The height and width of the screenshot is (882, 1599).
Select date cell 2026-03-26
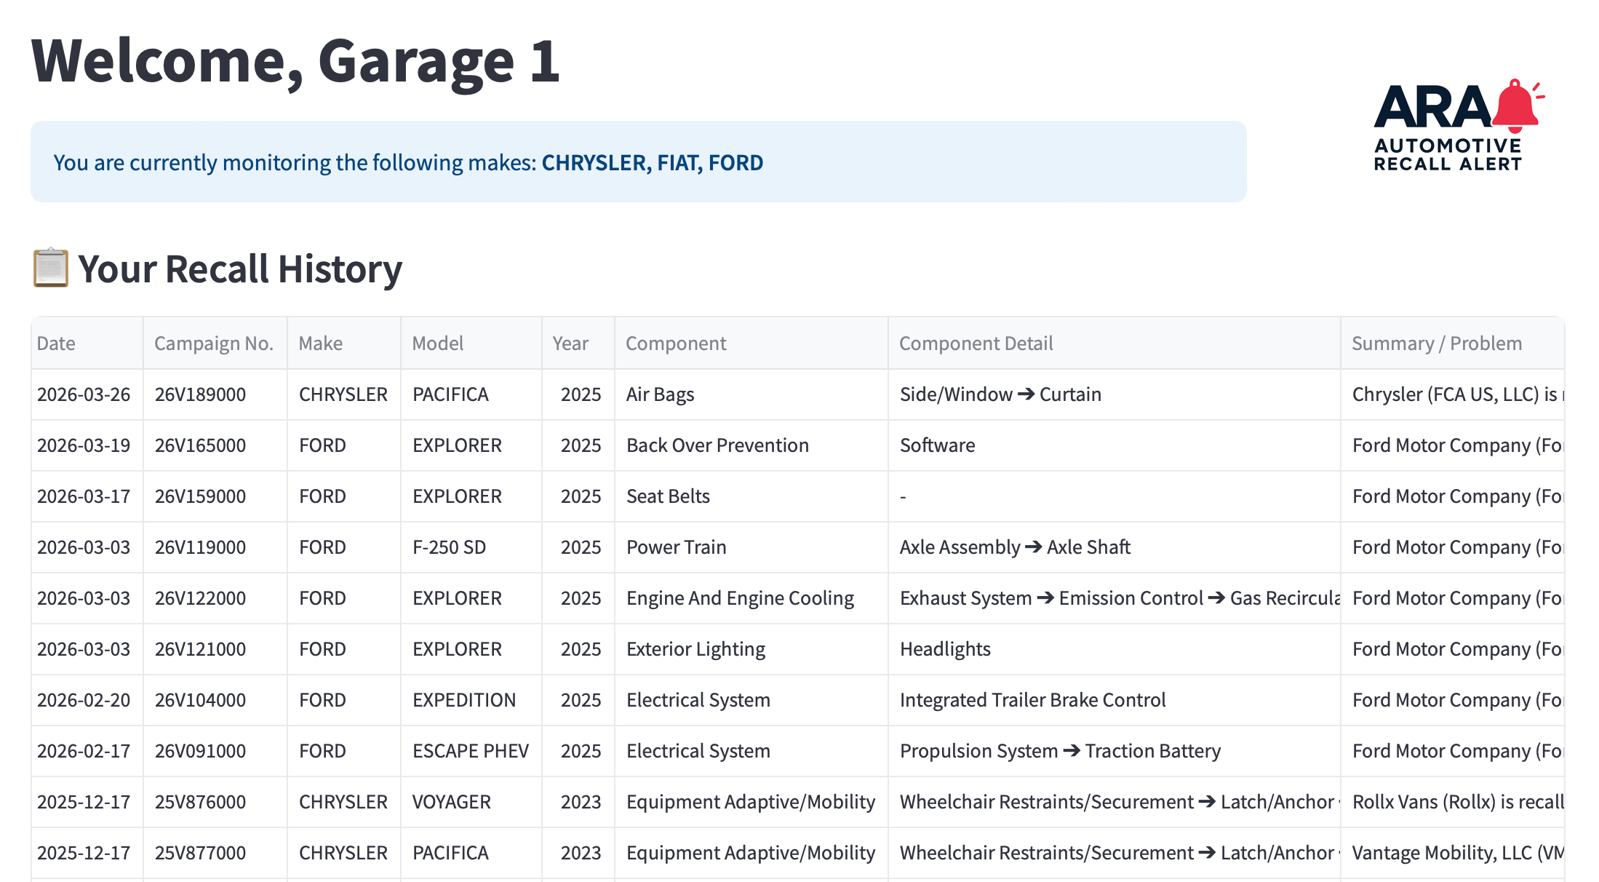[87, 394]
